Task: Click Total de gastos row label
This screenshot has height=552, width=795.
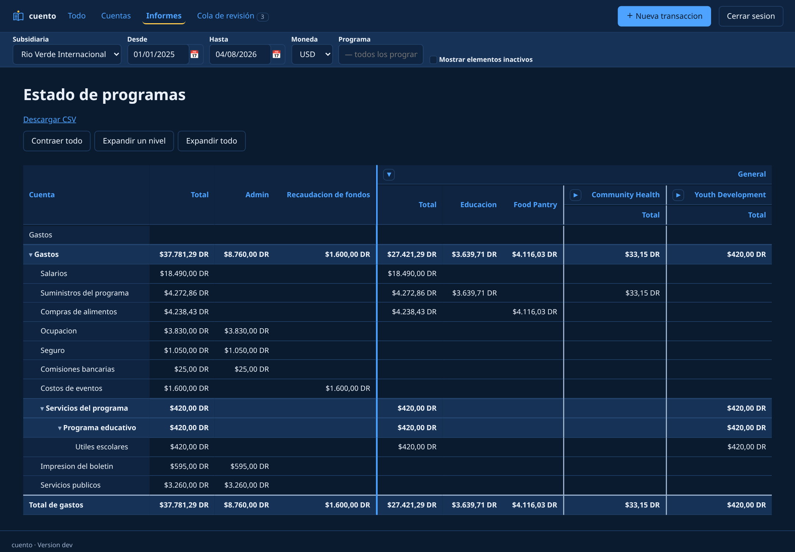Action: point(56,505)
